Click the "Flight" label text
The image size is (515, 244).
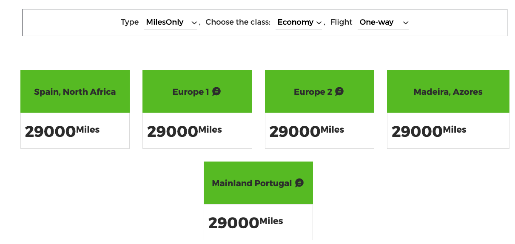(341, 22)
